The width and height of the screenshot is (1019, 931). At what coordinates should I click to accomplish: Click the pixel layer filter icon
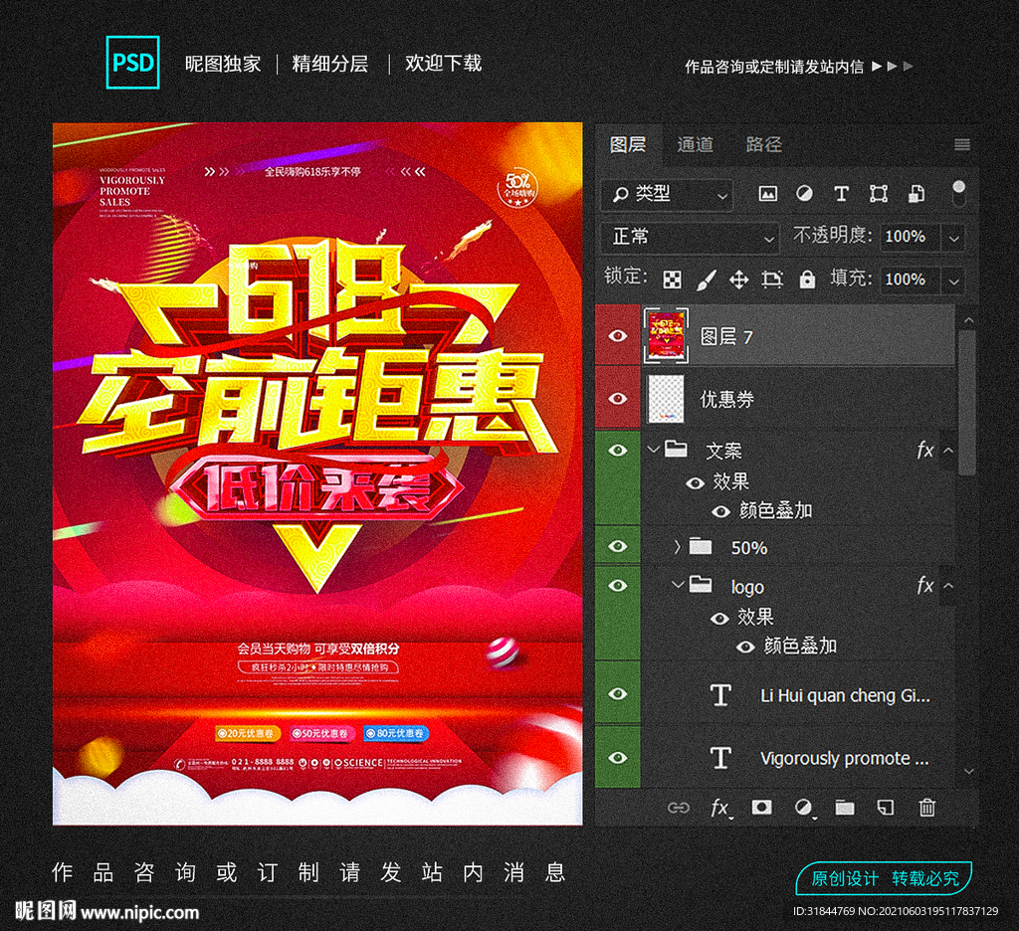click(767, 194)
